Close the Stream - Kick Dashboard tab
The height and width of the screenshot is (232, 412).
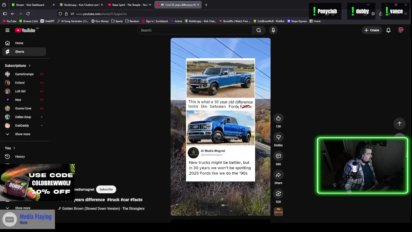click(53, 5)
